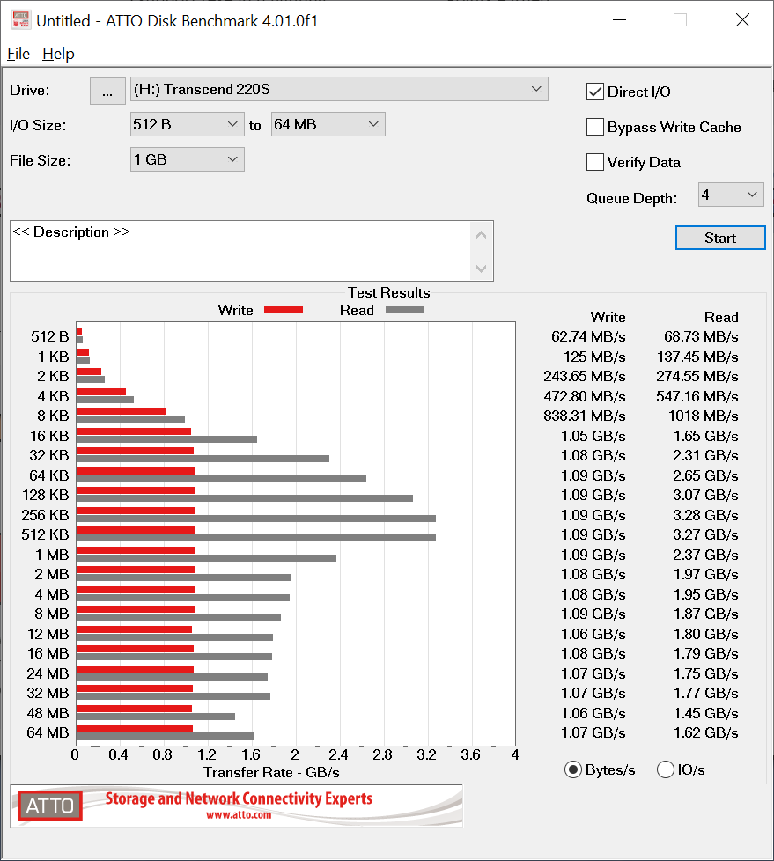This screenshot has width=774, height=861.
Task: Expand the Drive selection dropdown
Action: pos(338,89)
